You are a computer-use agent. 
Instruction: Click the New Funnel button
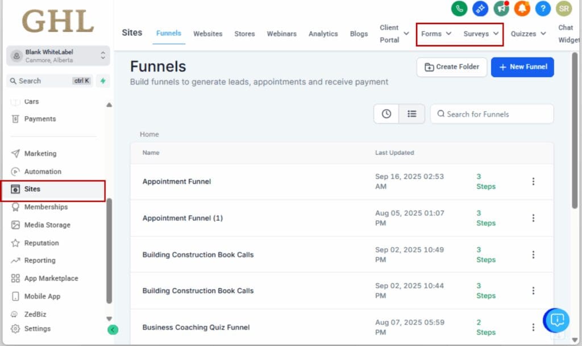[522, 67]
